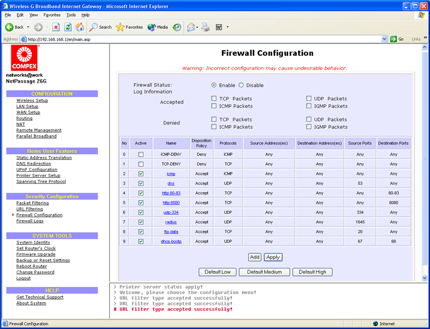This screenshot has width=430, height=329.
Task: Toggle Active checkbox for ICMP-DENY rule
Action: point(141,155)
